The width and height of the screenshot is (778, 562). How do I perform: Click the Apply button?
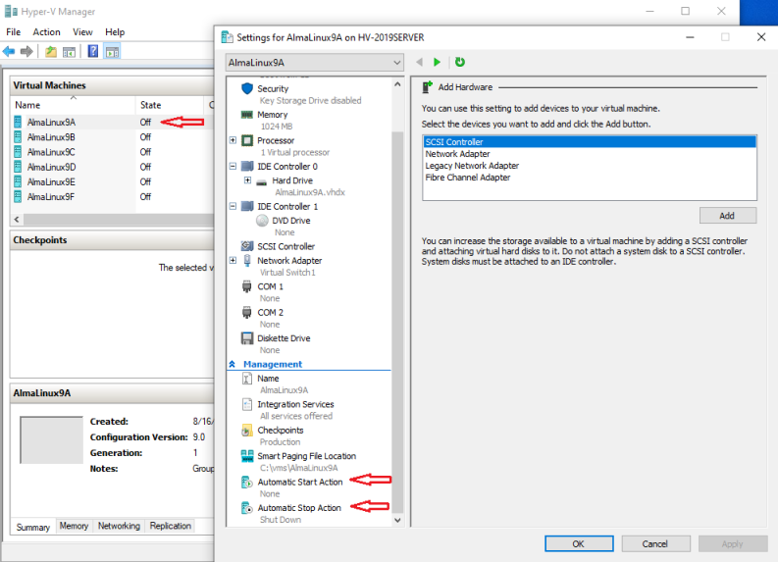[x=732, y=543]
